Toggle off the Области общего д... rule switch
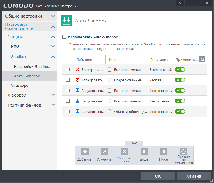 [x=180, y=112]
